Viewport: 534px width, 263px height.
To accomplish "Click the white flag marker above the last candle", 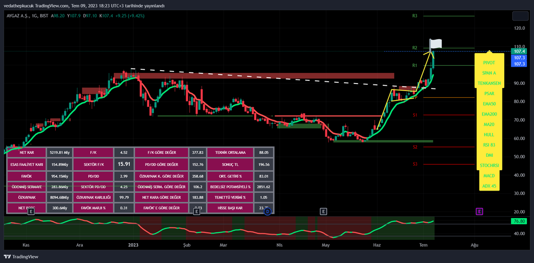I will click(x=435, y=44).
